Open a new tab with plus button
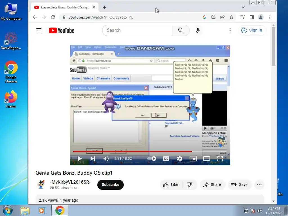Image resolution: width=288 pixels, height=216 pixels. pos(105,7)
